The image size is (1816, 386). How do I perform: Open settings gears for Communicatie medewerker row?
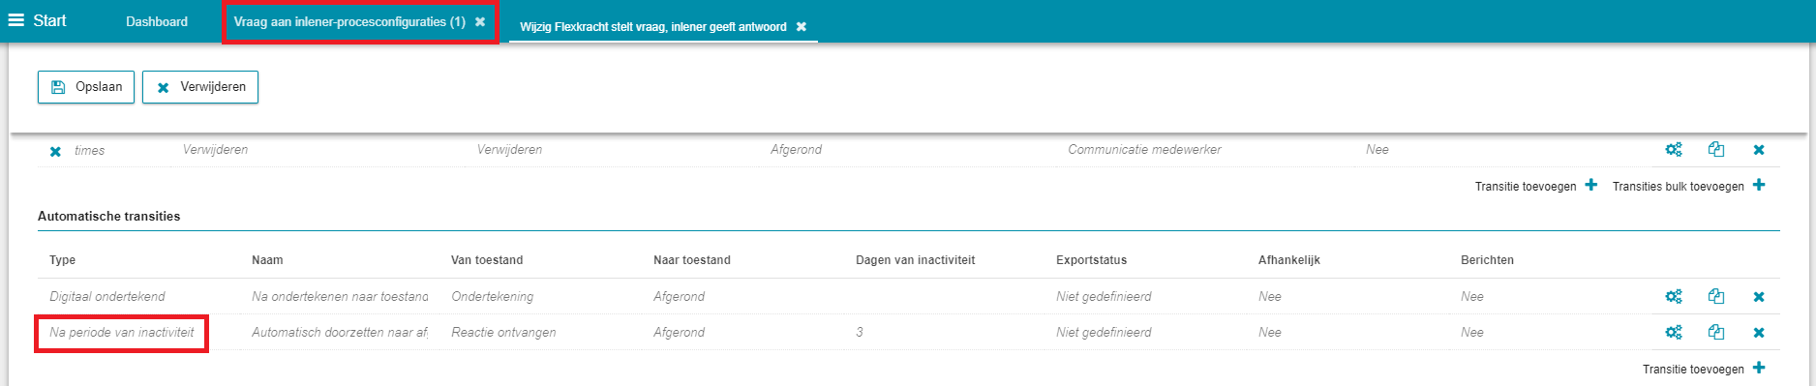click(x=1673, y=150)
